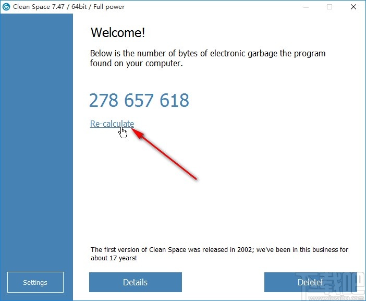Image resolution: width=366 pixels, height=301 pixels.
Task: Click the Re-calculate link
Action: [x=112, y=124]
